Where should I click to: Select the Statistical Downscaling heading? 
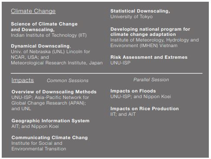(x=140, y=11)
